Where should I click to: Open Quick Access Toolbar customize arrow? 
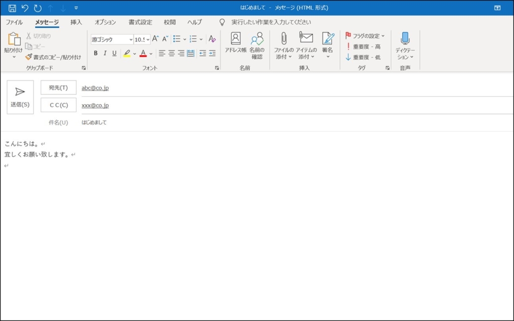coord(76,8)
